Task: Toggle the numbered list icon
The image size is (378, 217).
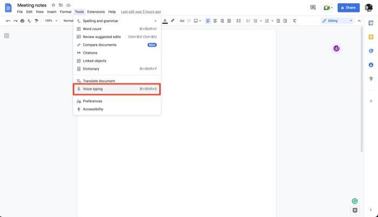Action: (x=267, y=21)
